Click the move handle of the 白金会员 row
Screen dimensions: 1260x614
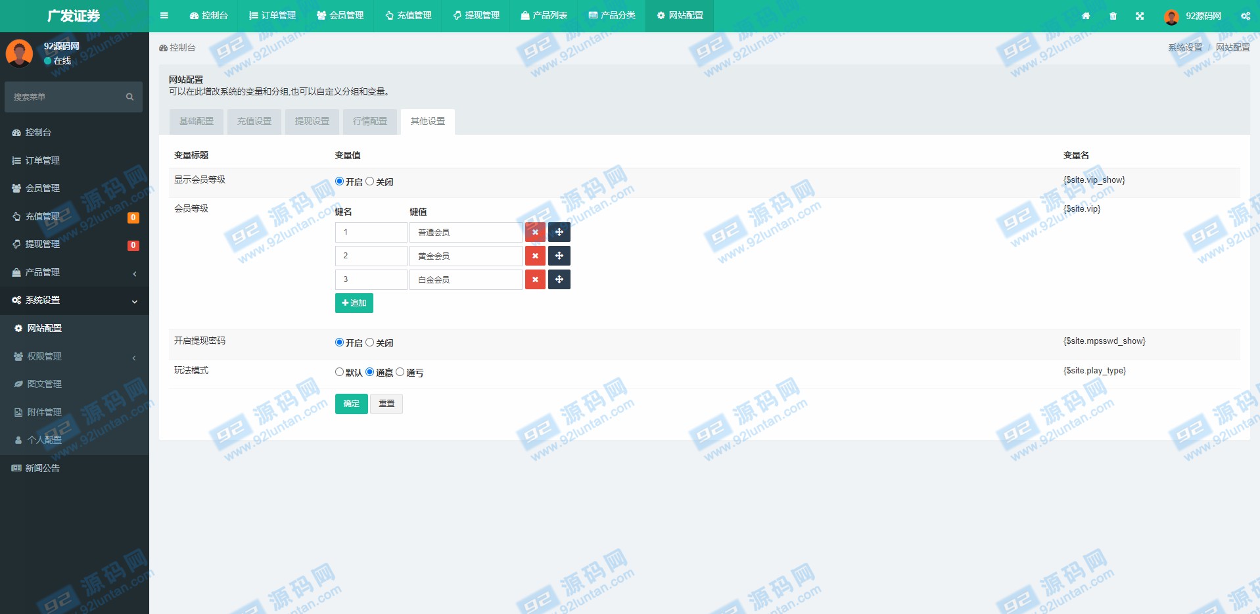(x=559, y=279)
